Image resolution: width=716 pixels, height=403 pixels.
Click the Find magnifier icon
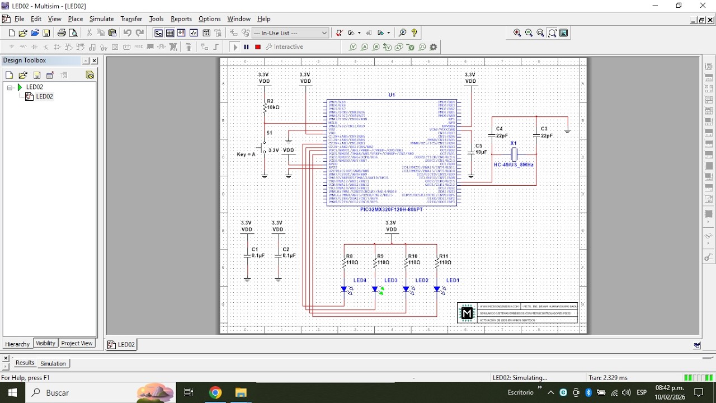coord(402,33)
